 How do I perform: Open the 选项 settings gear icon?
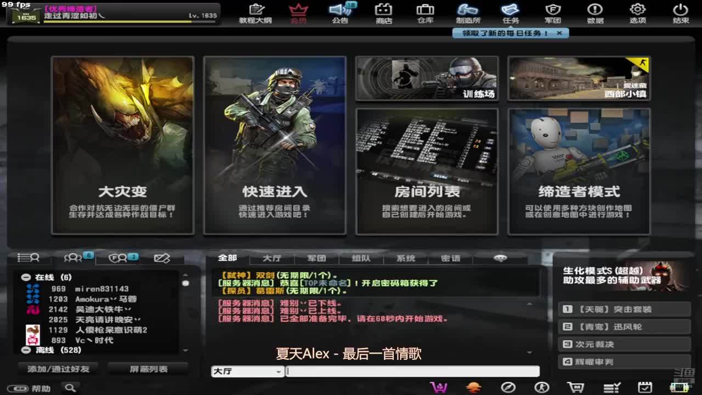click(637, 13)
